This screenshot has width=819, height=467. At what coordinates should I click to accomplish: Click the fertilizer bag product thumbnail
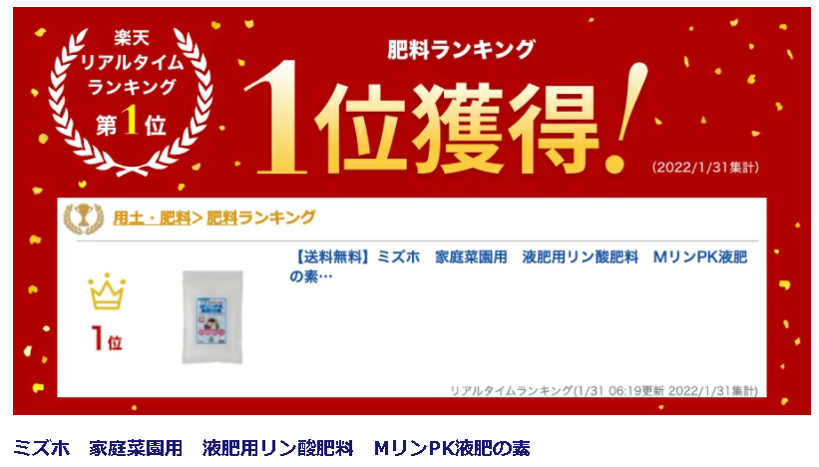click(x=212, y=317)
